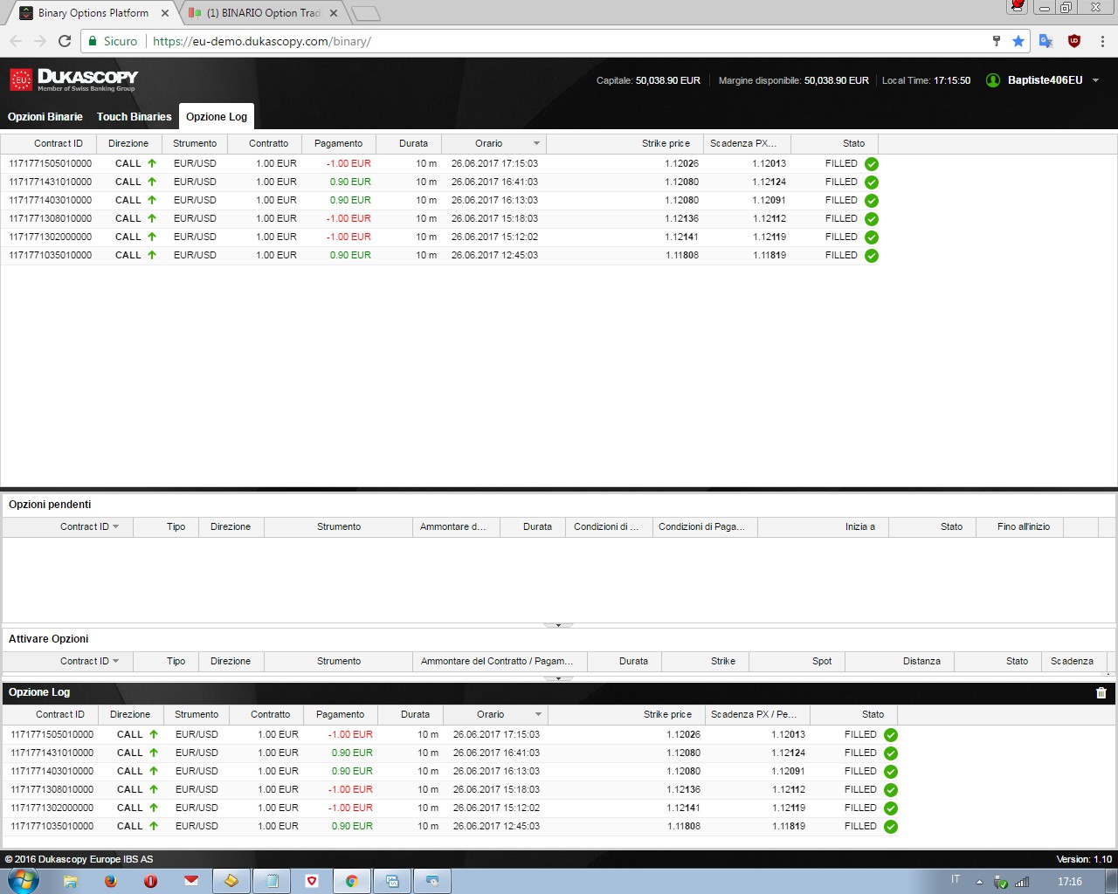Viewport: 1118px width, 894px height.
Task: Click FILLED check icon for 12:45:03 in top table
Action: point(872,256)
